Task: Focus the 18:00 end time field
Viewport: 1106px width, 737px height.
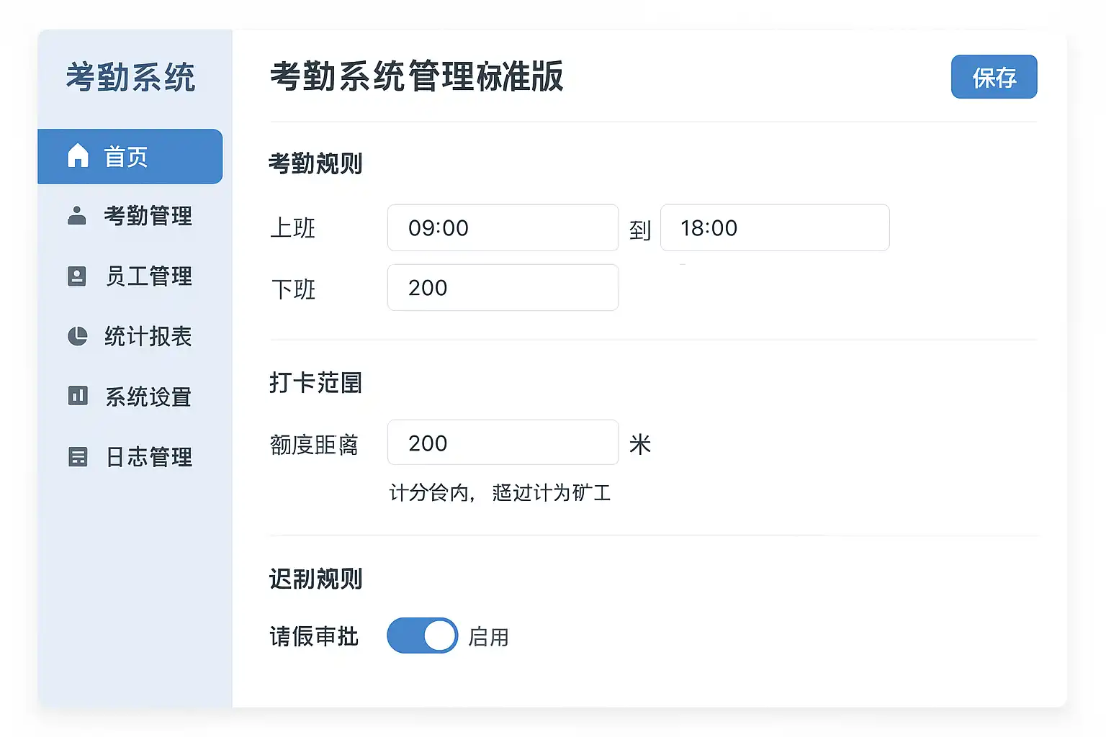Action: (774, 228)
